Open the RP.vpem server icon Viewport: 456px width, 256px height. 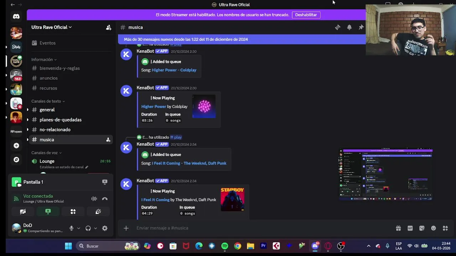pos(16,131)
